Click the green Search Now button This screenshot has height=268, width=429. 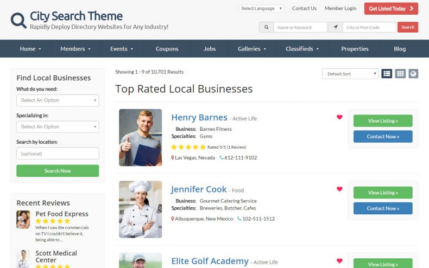coord(58,171)
